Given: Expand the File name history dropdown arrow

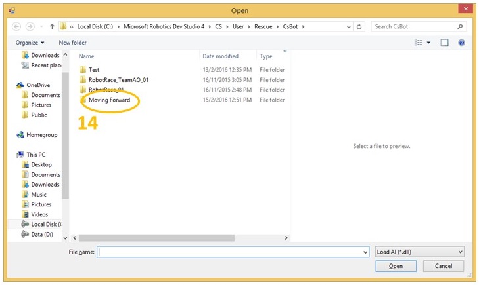Looking at the screenshot, I should [365, 252].
